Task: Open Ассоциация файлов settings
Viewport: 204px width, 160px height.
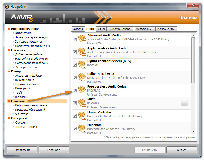Action: pos(28,76)
